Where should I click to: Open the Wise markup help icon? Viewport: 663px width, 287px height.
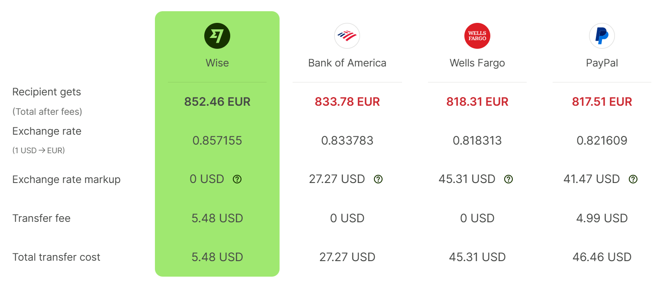(x=237, y=179)
